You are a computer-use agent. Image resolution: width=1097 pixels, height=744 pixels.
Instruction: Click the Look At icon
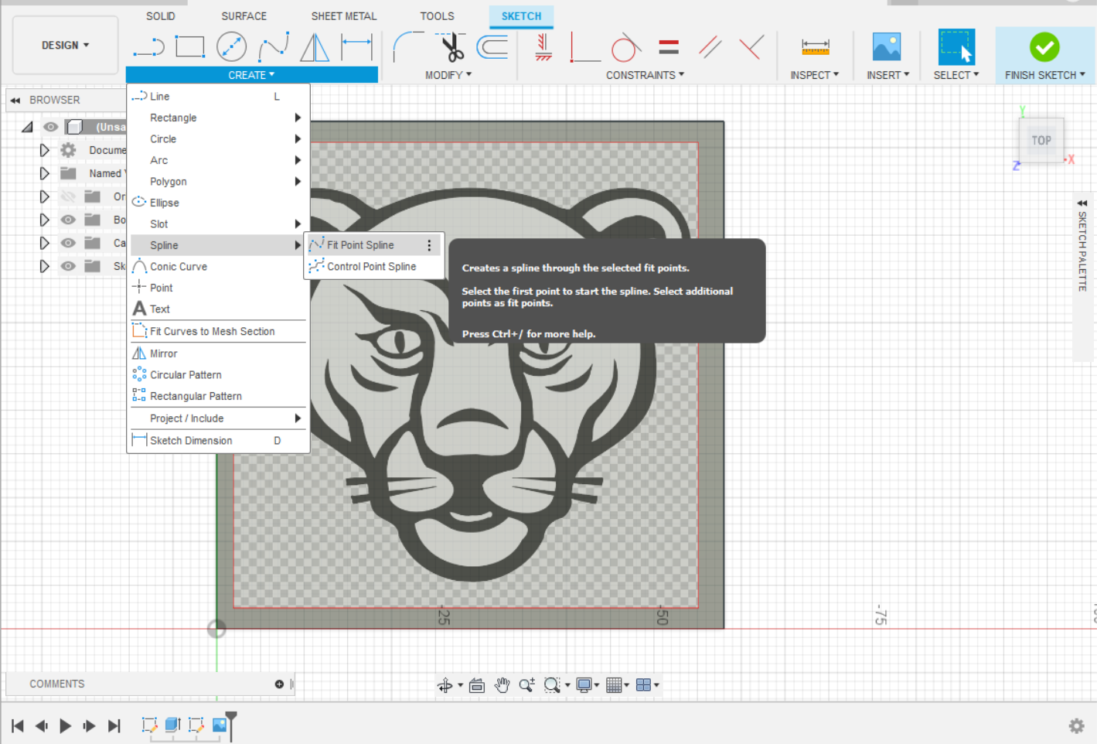tap(477, 685)
